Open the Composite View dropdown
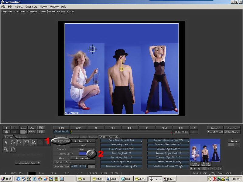Viewport: 243px width, 182px height. point(28,163)
